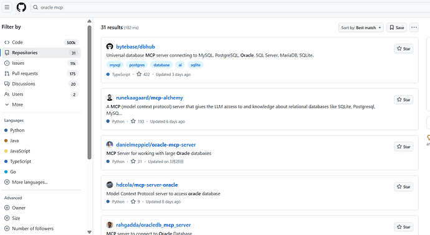Select the Repositories filter
Image resolution: width=430 pixels, height=235 pixels.
click(41, 53)
